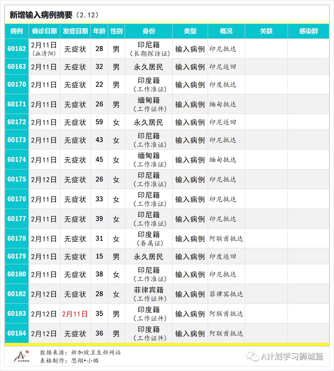Click the red 2月11日 onset date for case 60183

coord(75,313)
